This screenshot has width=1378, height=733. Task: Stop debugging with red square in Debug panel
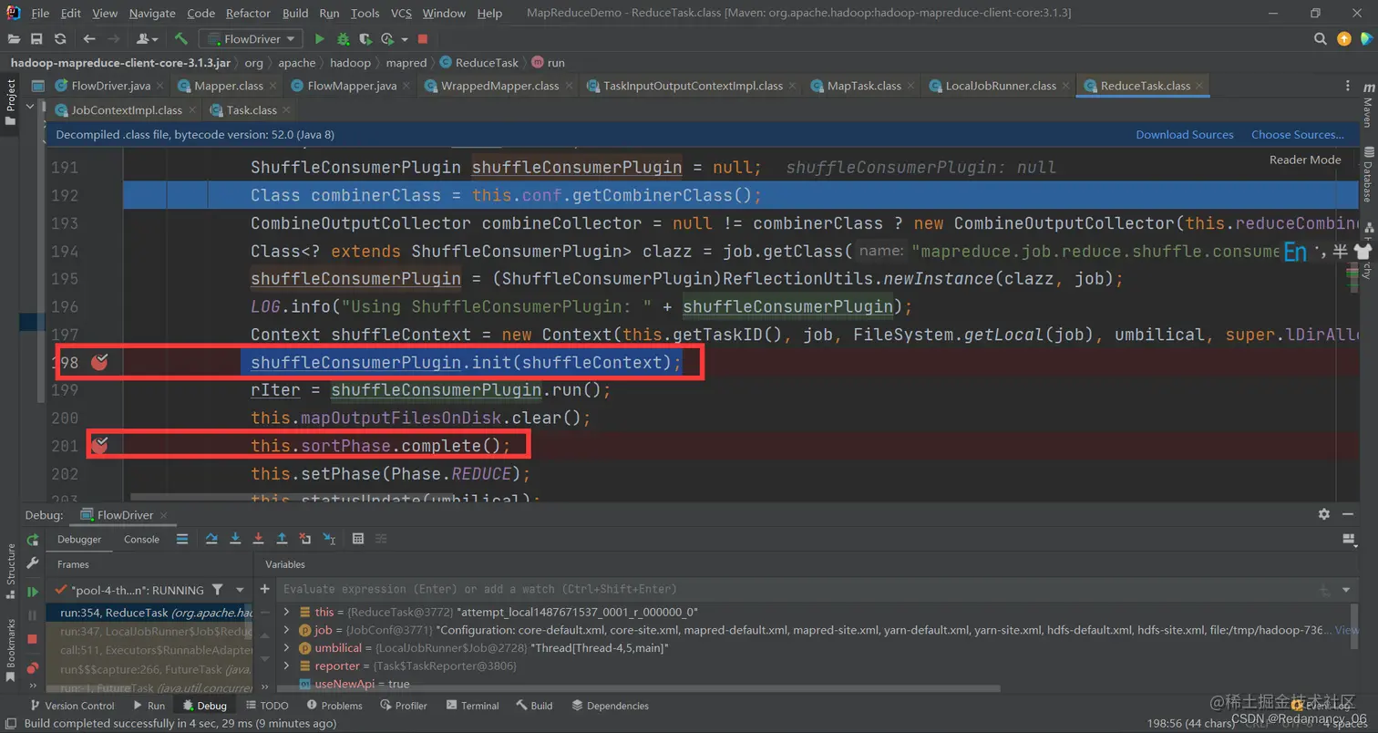tap(33, 639)
